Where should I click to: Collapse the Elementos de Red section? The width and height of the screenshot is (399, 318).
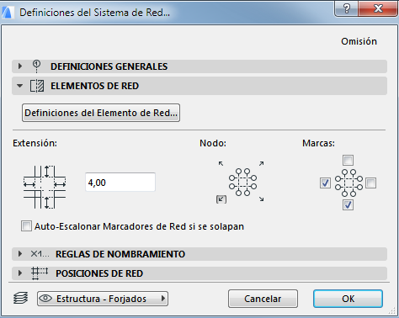(x=19, y=86)
